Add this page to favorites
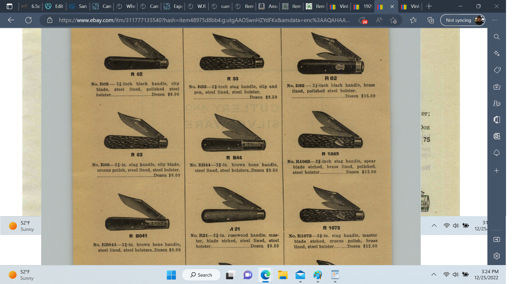 tap(393, 20)
